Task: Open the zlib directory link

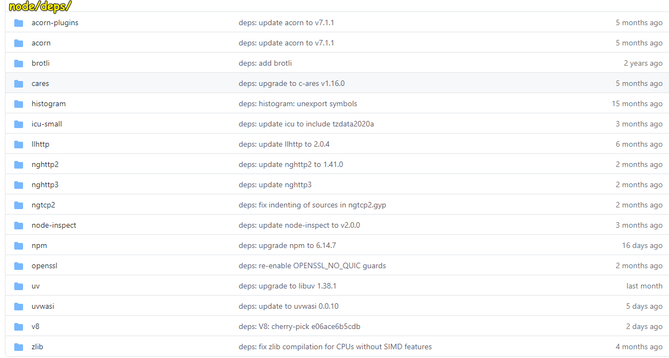Action: click(37, 347)
